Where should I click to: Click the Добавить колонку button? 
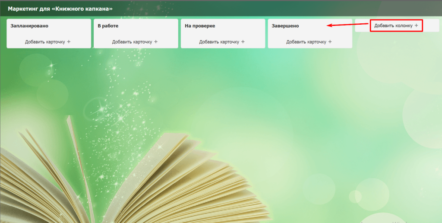click(396, 25)
